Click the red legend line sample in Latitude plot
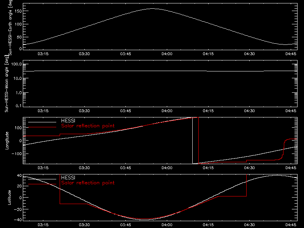Viewport: 304px width, 228px height. (42, 184)
